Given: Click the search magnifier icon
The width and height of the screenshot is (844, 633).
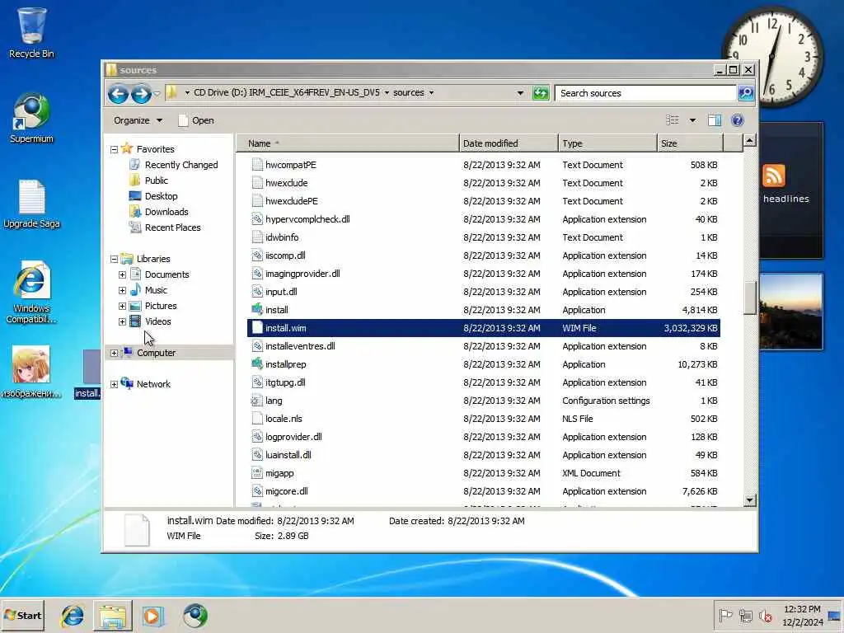Looking at the screenshot, I should coord(745,93).
